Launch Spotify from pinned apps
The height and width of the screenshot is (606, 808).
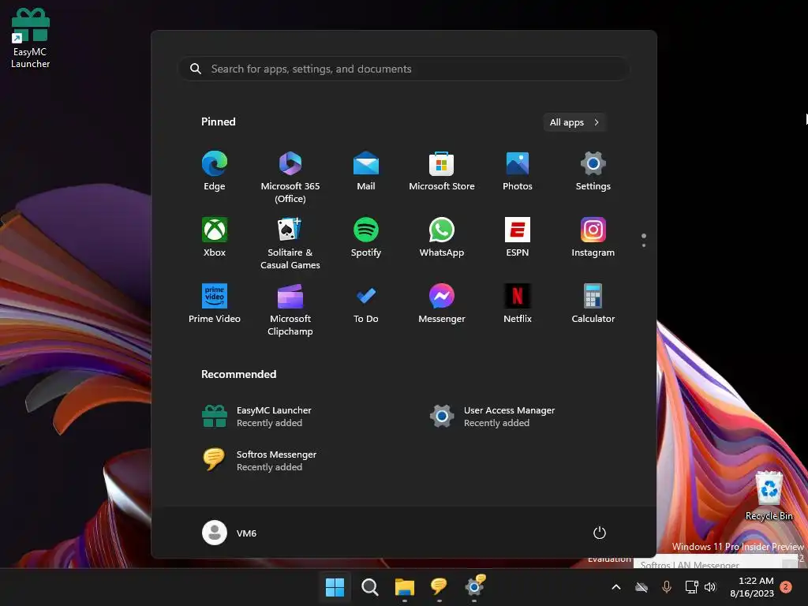coord(366,237)
